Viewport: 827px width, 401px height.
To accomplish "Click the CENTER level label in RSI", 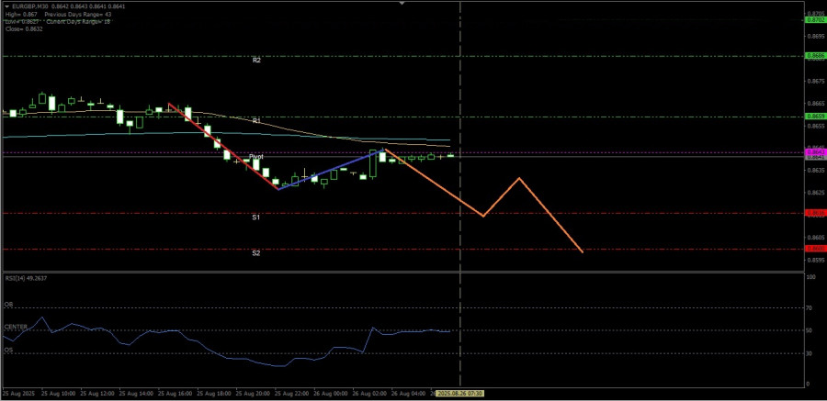I will [x=16, y=327].
